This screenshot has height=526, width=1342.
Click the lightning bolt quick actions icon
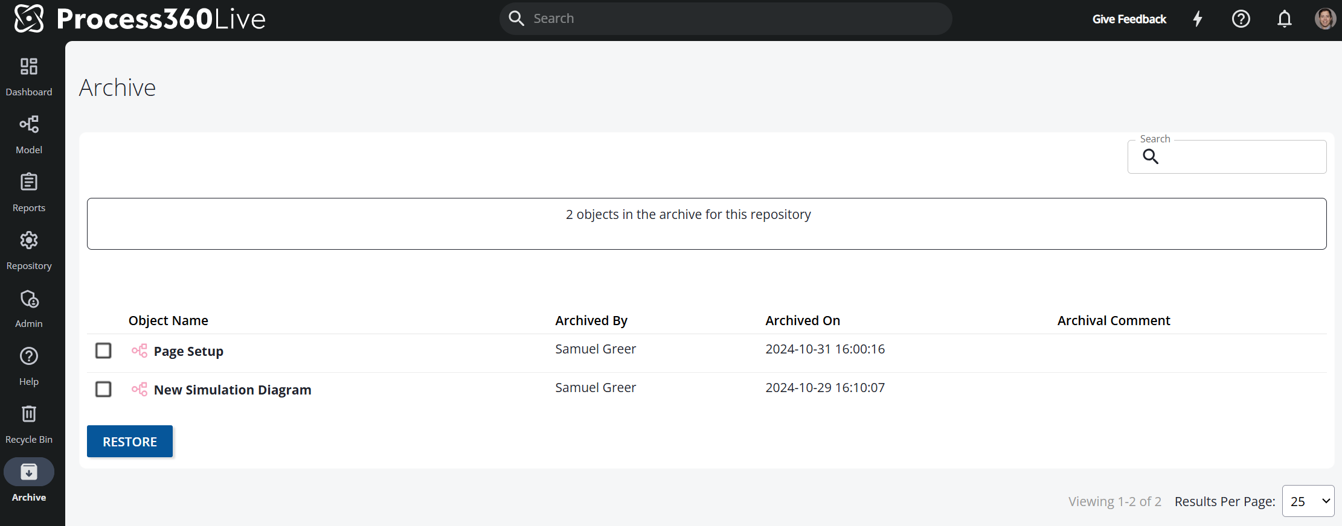pyautogui.click(x=1198, y=19)
